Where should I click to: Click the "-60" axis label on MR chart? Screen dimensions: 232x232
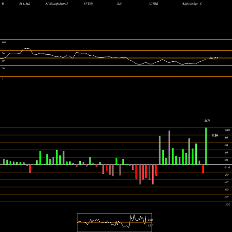[x=226, y=190]
